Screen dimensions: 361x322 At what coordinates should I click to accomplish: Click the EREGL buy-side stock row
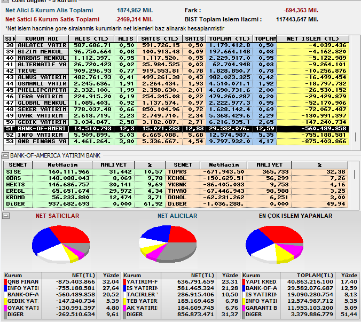[x=84, y=191]
